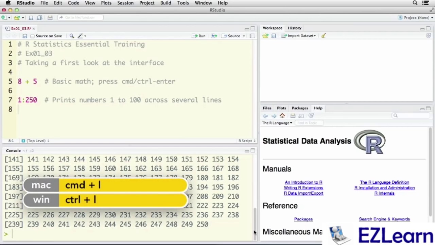Minimize the source editor pane
The width and height of the screenshot is (435, 245).
(247, 29)
